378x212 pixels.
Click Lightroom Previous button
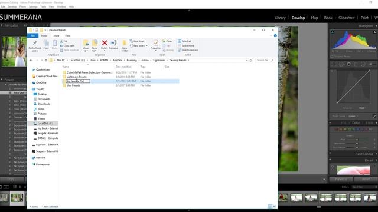point(341,179)
